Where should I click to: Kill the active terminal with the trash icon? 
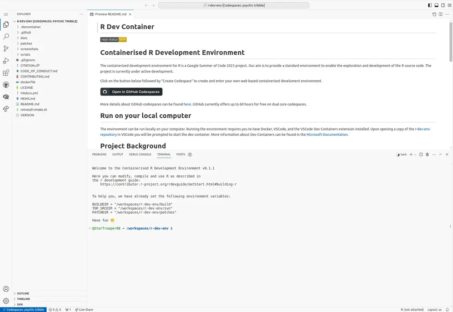point(426,154)
